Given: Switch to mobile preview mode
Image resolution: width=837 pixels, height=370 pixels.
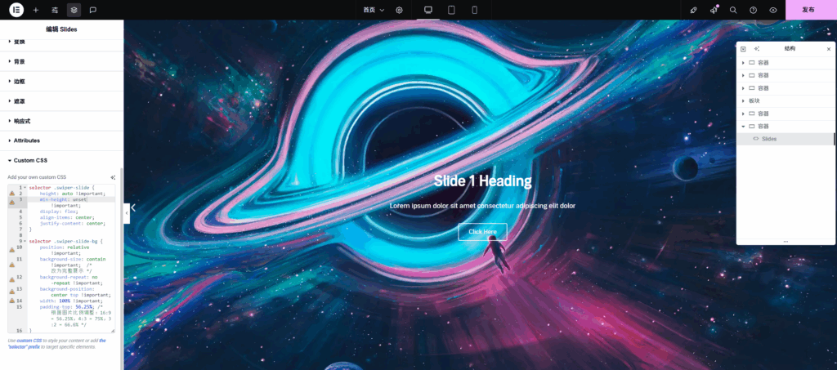Looking at the screenshot, I should [474, 10].
